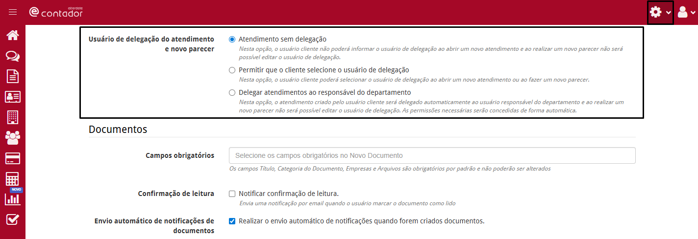The image size is (698, 239).
Task: Open the calculator icon
Action: [13, 179]
